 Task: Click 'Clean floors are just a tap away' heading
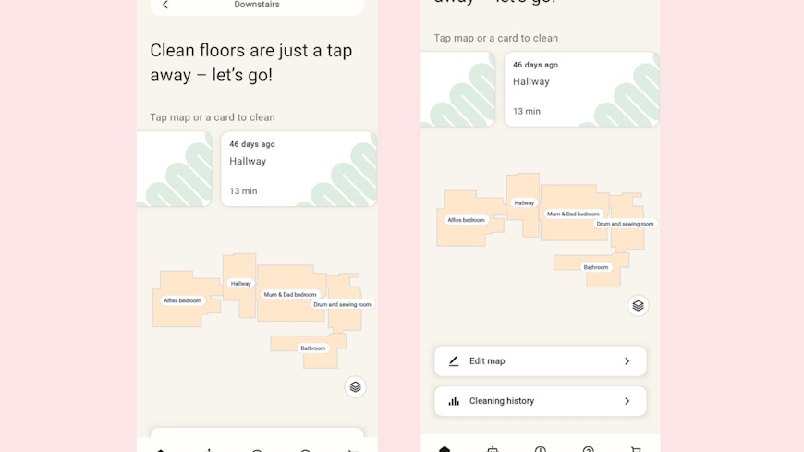click(251, 63)
